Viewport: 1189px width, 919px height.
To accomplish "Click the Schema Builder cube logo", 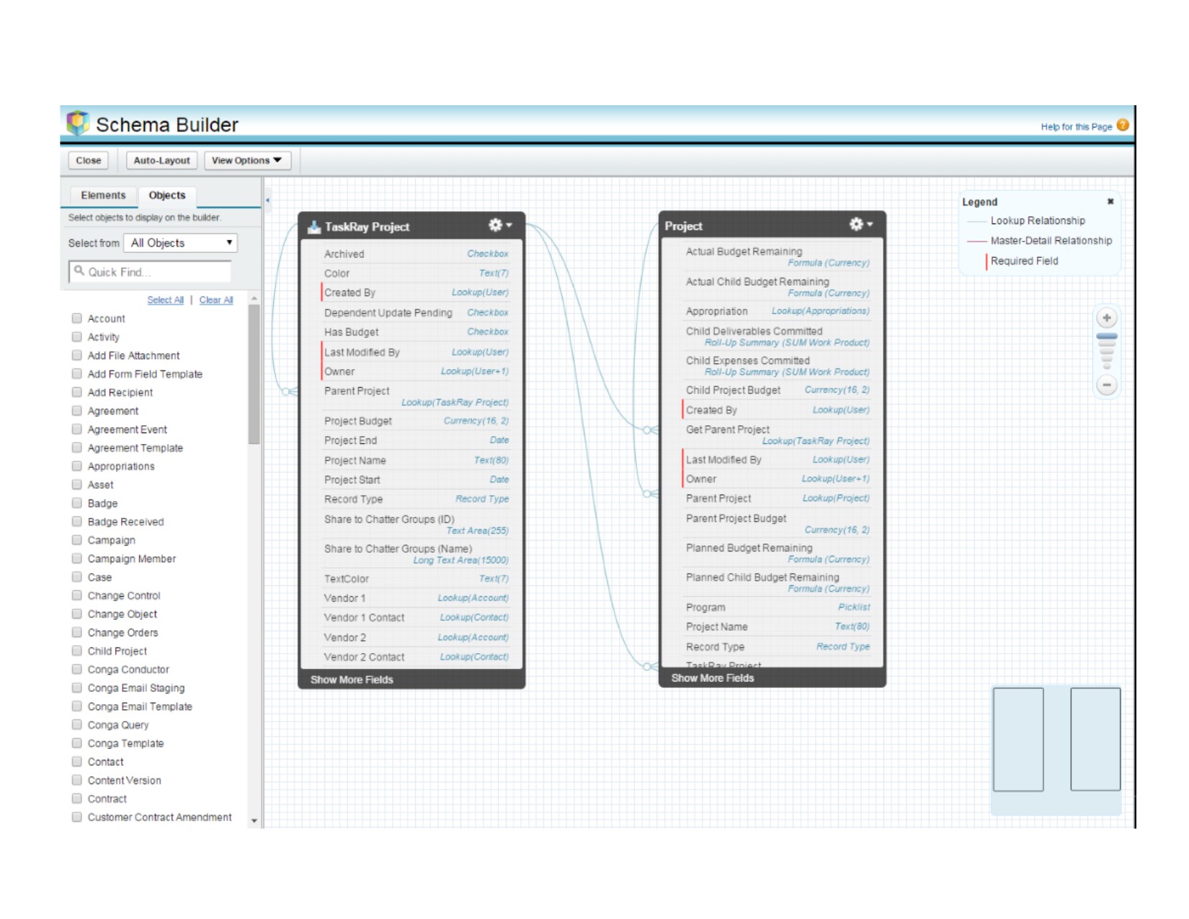I will click(x=78, y=123).
